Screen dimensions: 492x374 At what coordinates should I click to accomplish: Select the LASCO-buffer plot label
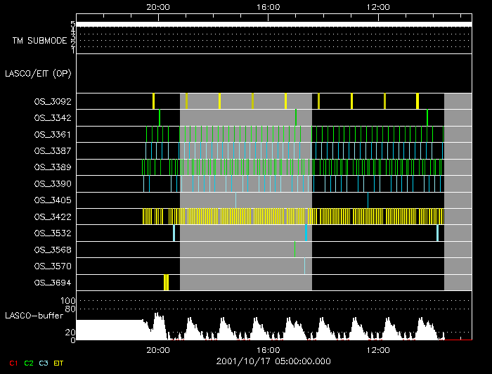(x=35, y=316)
